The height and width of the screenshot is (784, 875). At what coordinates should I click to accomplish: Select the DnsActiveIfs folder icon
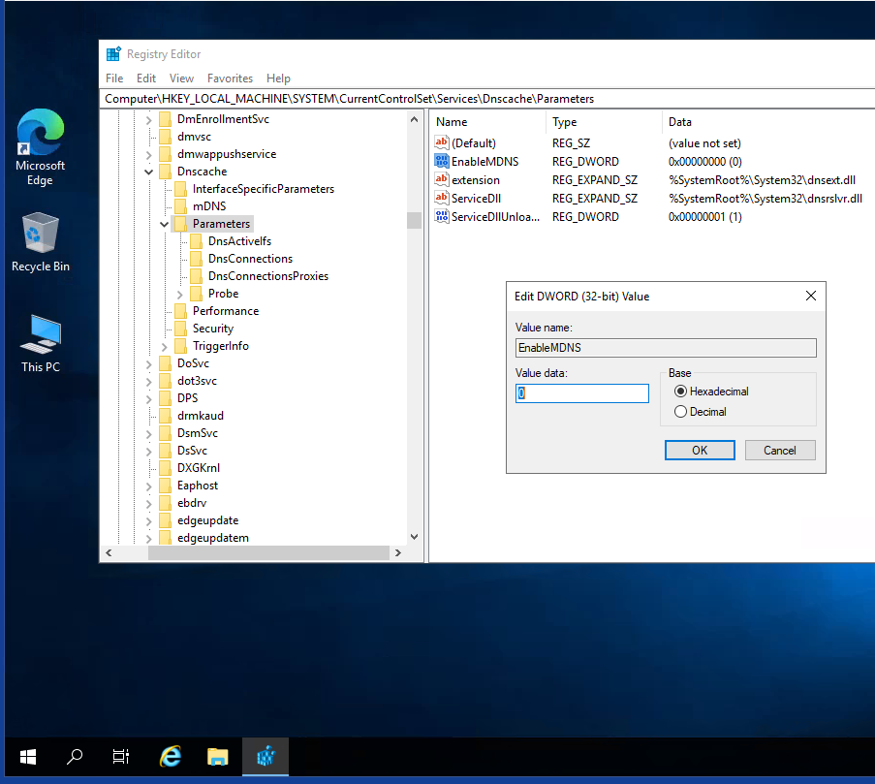196,241
